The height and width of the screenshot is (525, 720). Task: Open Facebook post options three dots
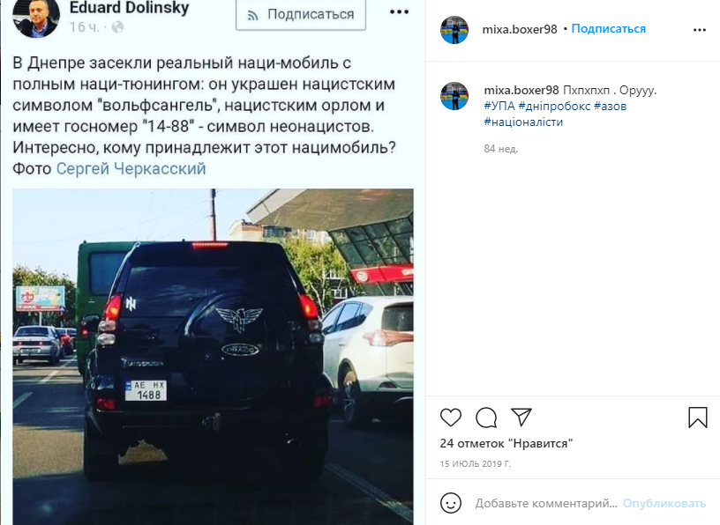[399, 12]
